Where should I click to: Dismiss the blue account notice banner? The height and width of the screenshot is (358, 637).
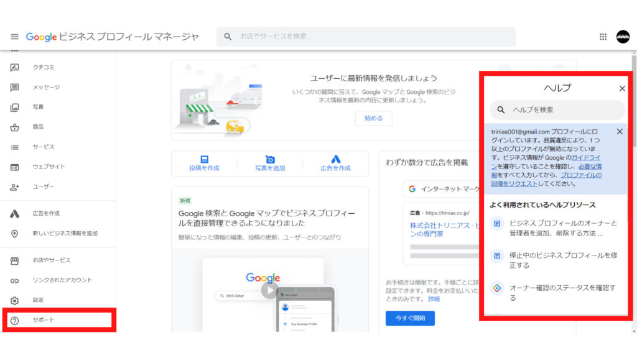pos(620,132)
